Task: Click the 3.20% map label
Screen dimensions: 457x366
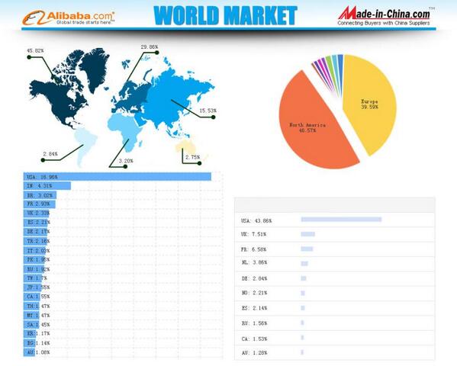Action: click(x=126, y=161)
